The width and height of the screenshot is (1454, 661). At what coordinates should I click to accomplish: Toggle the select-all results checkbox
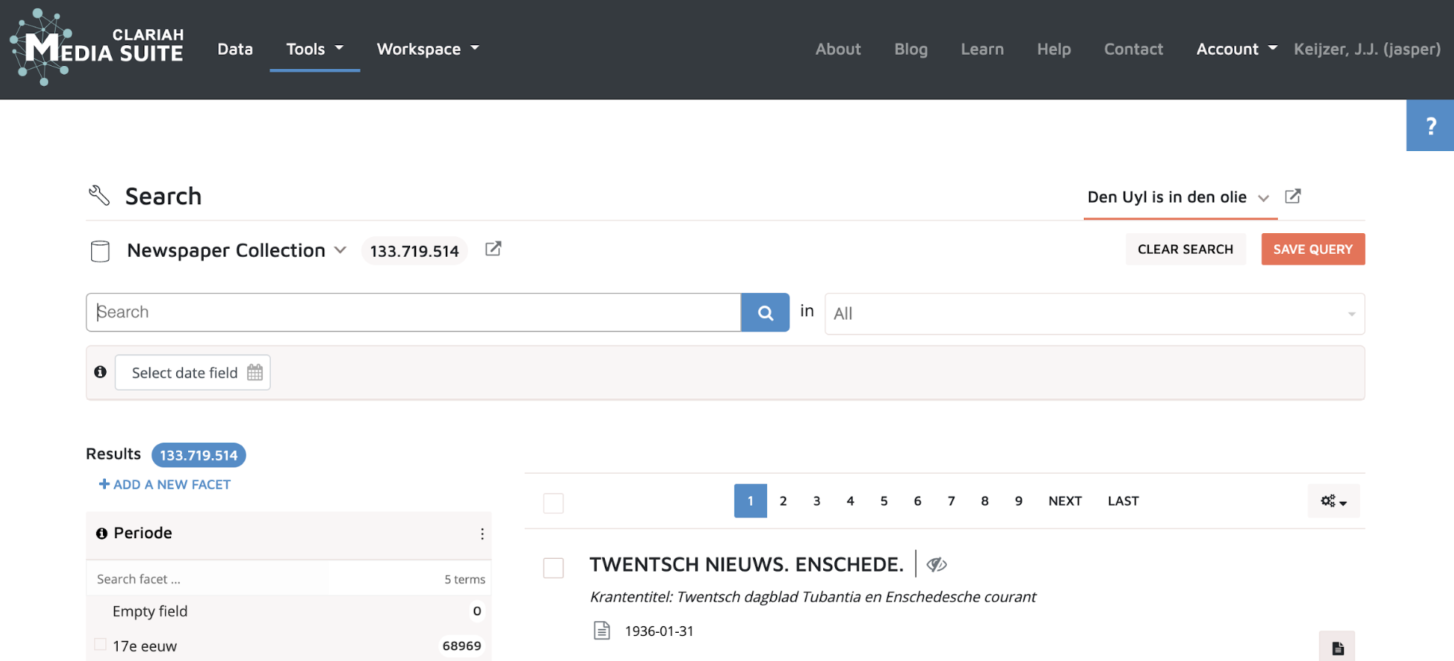click(553, 503)
